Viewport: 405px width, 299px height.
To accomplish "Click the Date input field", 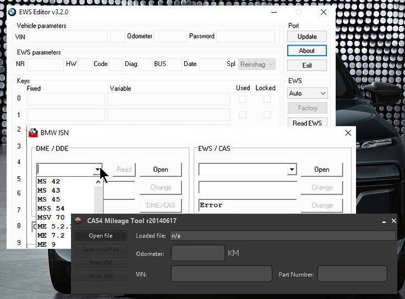I will (x=211, y=64).
